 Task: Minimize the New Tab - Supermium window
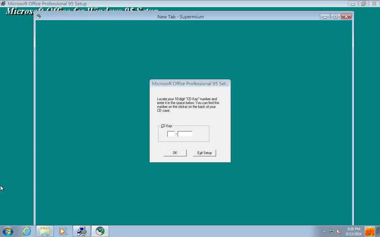[x=325, y=17]
